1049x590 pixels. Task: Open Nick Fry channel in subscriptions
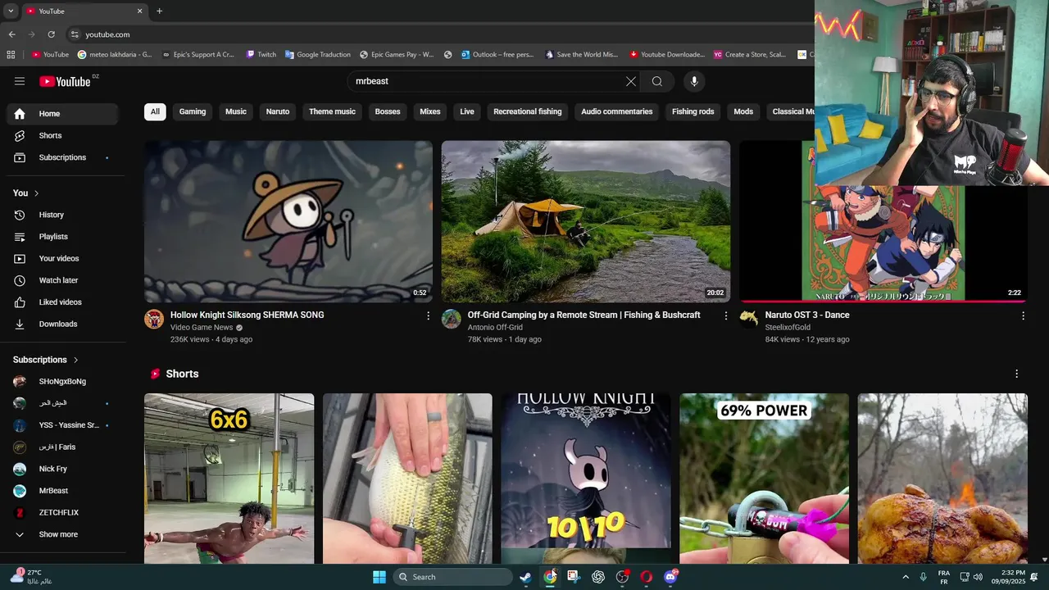point(62,469)
